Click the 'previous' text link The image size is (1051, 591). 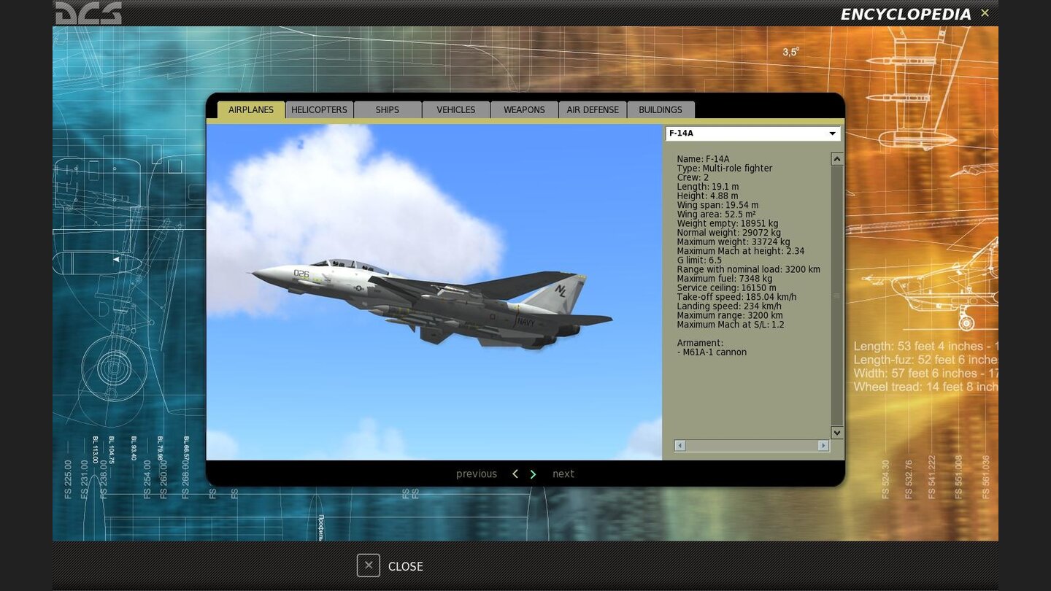click(x=477, y=474)
